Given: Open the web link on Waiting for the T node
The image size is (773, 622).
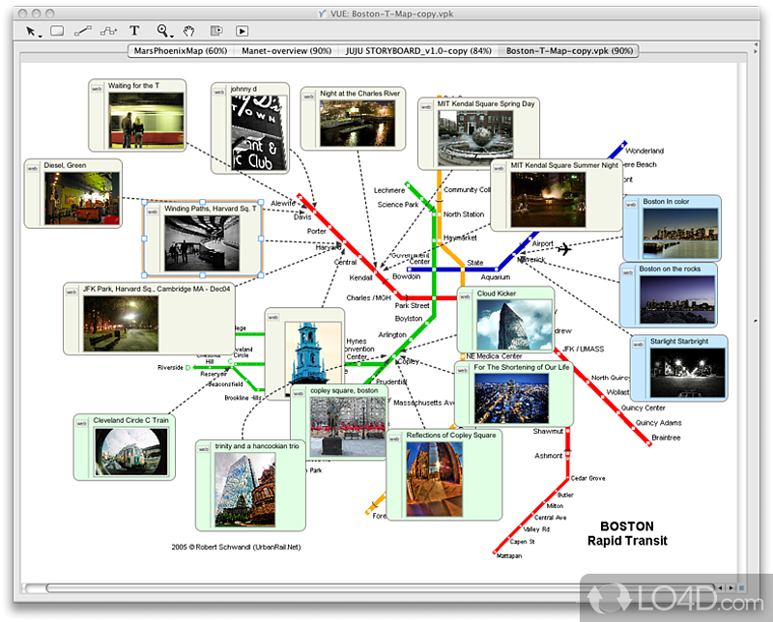Looking at the screenshot, I should coord(97,88).
